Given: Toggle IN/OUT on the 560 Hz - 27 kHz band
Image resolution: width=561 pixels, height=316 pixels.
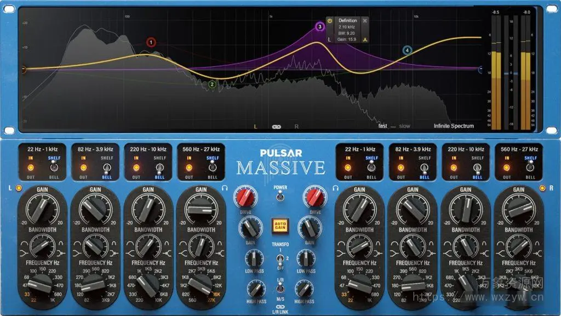Looking at the screenshot, I should tap(188, 166).
